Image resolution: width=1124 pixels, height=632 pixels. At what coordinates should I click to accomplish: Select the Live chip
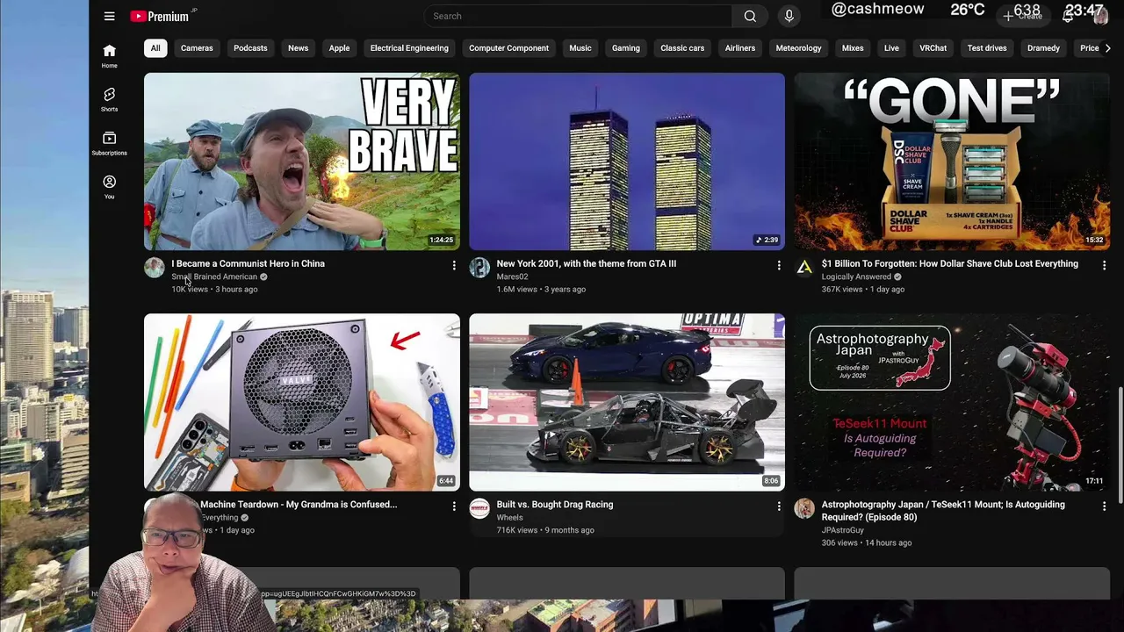(891, 48)
